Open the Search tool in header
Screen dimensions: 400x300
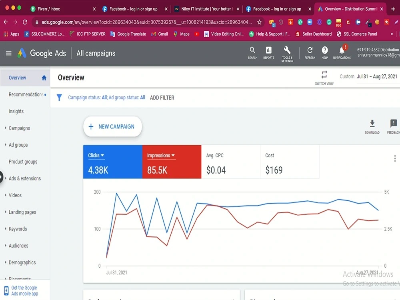252,53
